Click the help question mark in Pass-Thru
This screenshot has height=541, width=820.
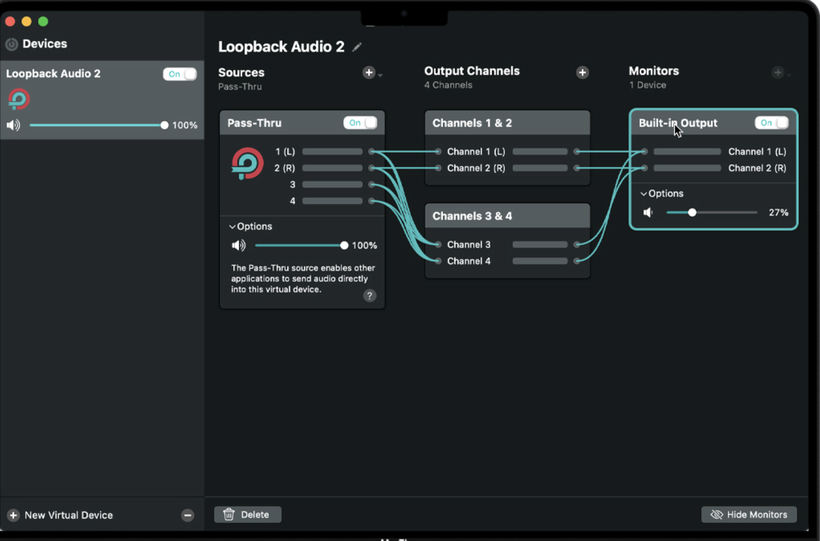point(370,295)
